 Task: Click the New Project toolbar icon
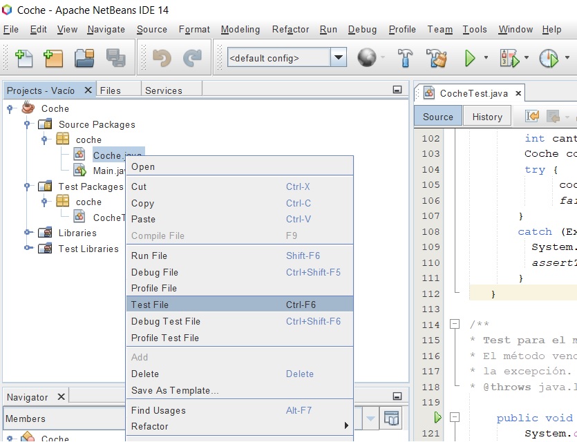coord(54,59)
